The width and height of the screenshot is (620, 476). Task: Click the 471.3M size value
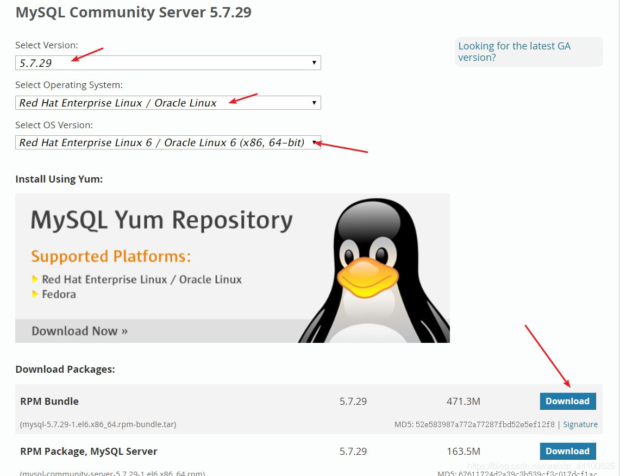coord(464,401)
